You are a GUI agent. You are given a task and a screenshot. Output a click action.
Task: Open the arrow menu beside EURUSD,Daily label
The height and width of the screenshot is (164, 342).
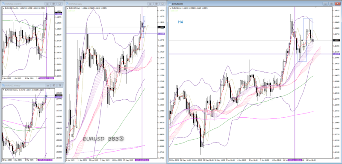67,8
